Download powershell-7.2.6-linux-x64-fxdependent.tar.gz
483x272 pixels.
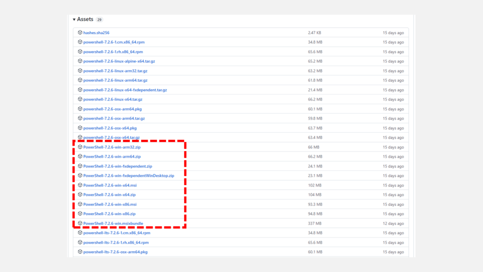(x=125, y=90)
